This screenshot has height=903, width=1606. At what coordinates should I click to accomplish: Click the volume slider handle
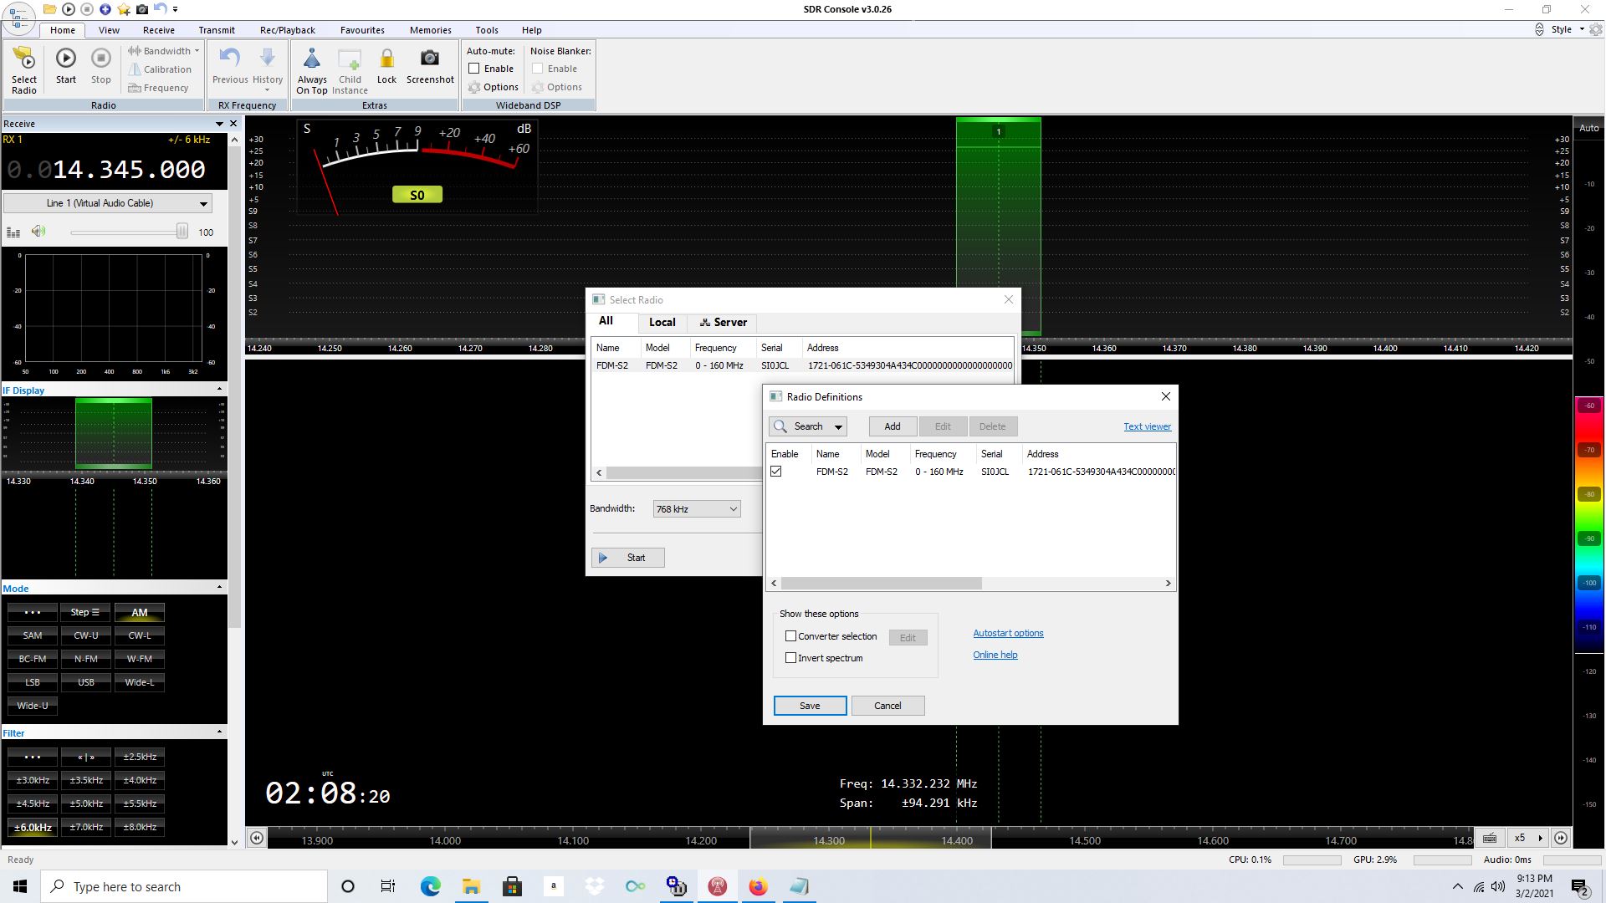182,232
